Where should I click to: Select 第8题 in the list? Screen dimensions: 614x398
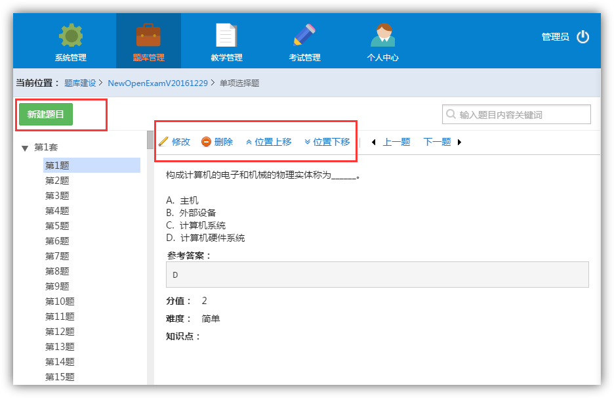click(57, 271)
